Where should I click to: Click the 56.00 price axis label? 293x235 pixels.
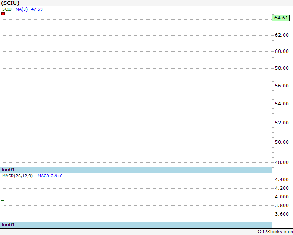click(282, 86)
